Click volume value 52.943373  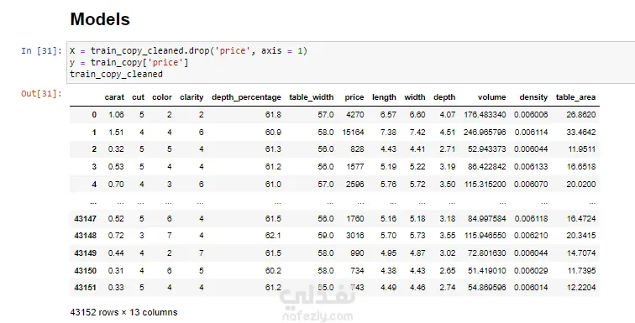pyautogui.click(x=487, y=149)
